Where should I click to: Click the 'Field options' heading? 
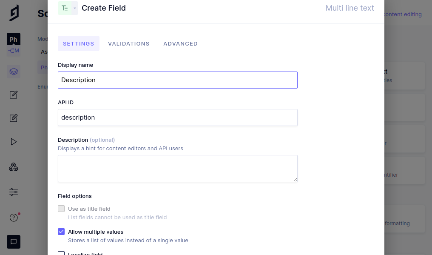point(75,196)
